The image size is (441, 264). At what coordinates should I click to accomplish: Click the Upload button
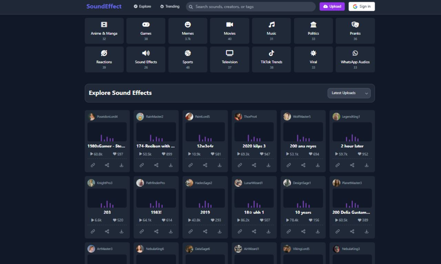(x=332, y=7)
